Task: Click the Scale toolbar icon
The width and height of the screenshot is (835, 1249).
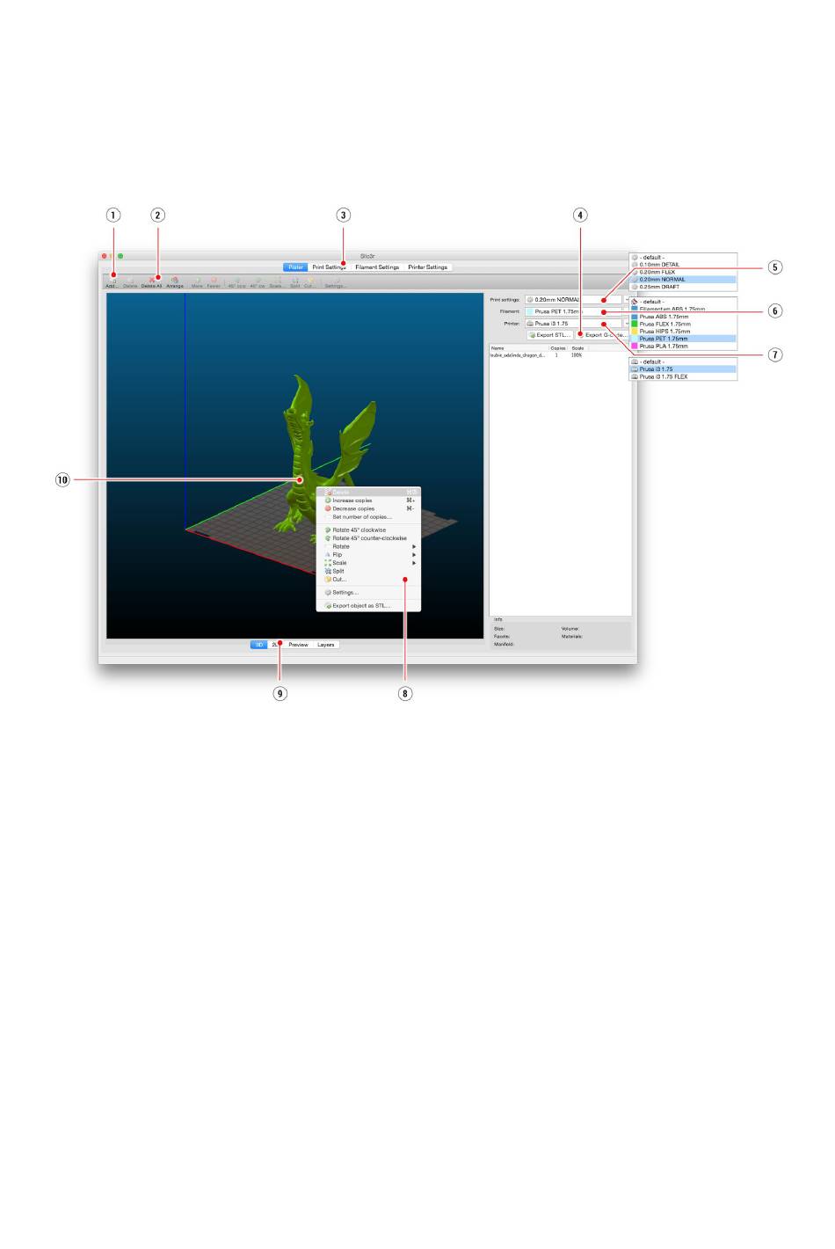Action: (277, 282)
